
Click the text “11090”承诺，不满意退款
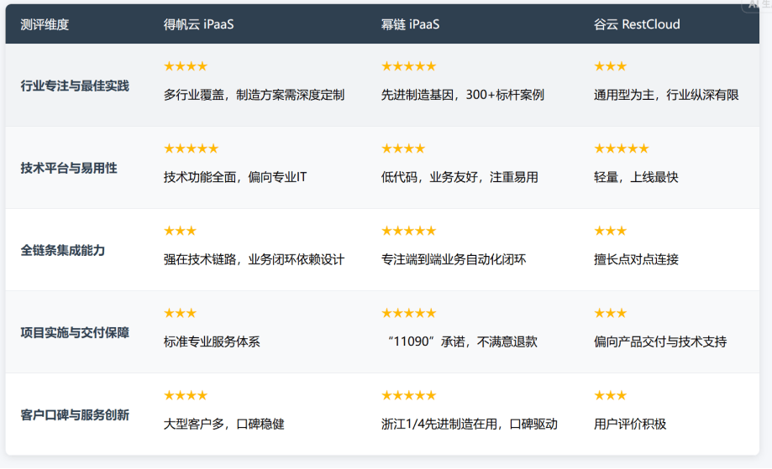pyautogui.click(x=462, y=341)
